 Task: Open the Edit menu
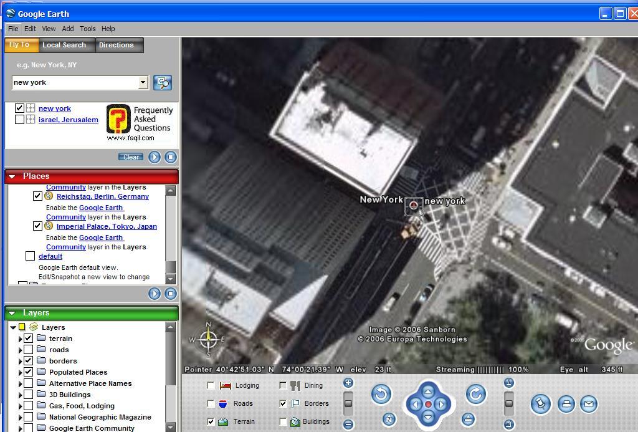30,29
